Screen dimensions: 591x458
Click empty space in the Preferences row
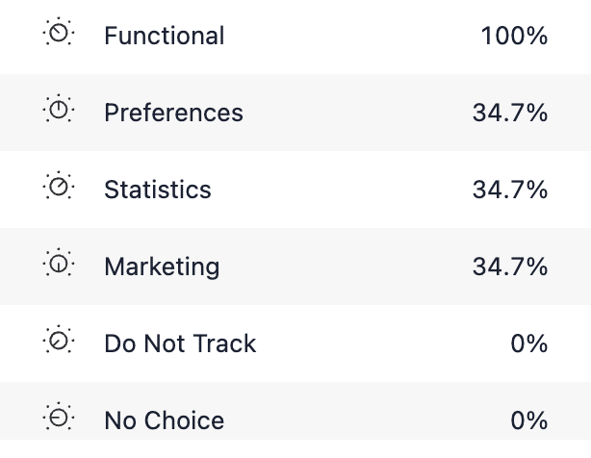[x=356, y=113]
